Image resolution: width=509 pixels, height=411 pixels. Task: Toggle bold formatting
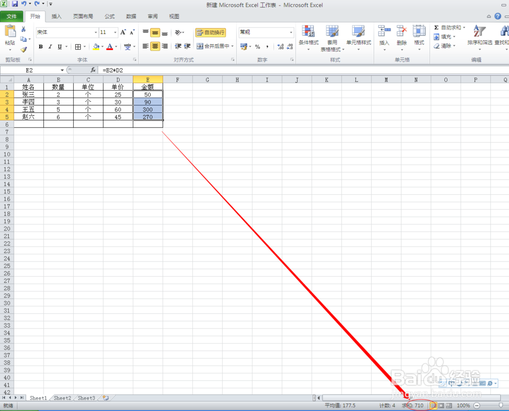(41, 47)
